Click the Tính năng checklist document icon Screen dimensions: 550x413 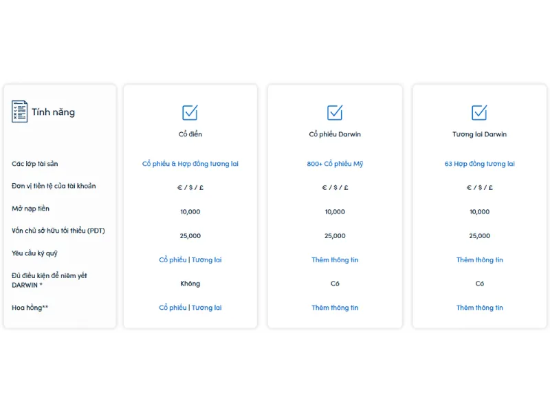pyautogui.click(x=20, y=112)
